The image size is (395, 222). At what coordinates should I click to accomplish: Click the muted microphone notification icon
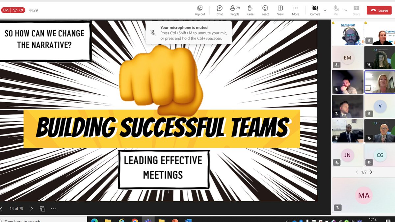(153, 33)
